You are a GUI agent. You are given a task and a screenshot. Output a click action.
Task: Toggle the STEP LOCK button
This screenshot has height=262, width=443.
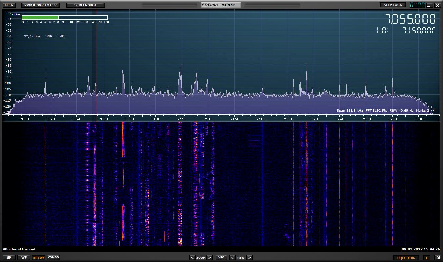(x=393, y=5)
